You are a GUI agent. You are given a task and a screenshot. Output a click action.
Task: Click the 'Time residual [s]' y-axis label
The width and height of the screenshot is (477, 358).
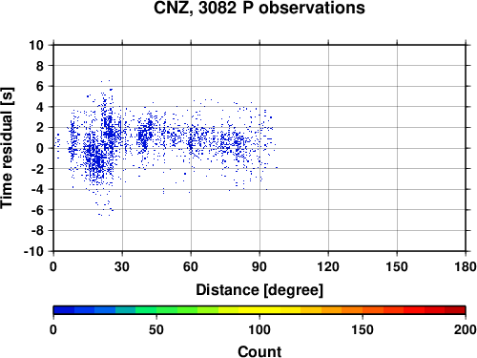[x=7, y=148]
